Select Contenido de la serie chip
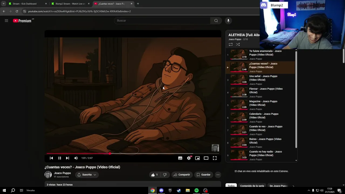This screenshot has width=345, height=194. click(252, 186)
